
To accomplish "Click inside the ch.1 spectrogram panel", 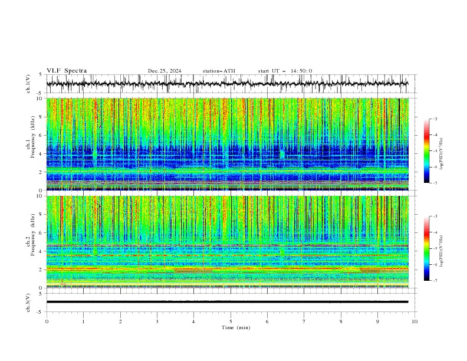I will [x=227, y=144].
